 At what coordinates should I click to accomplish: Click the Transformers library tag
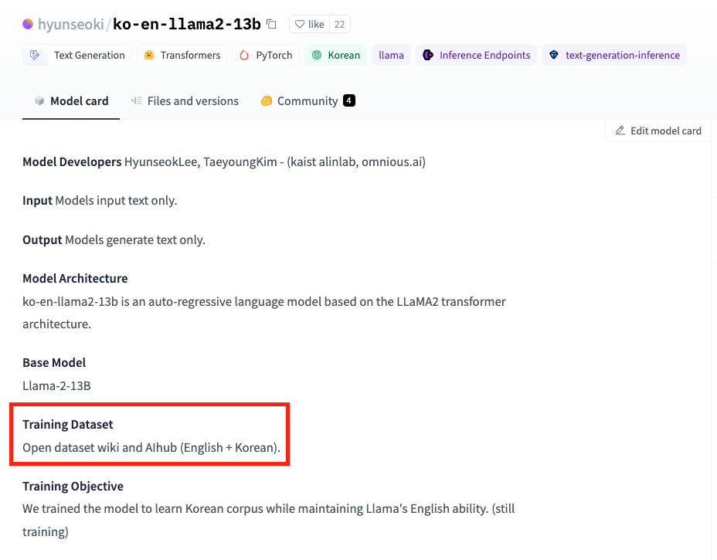(182, 55)
